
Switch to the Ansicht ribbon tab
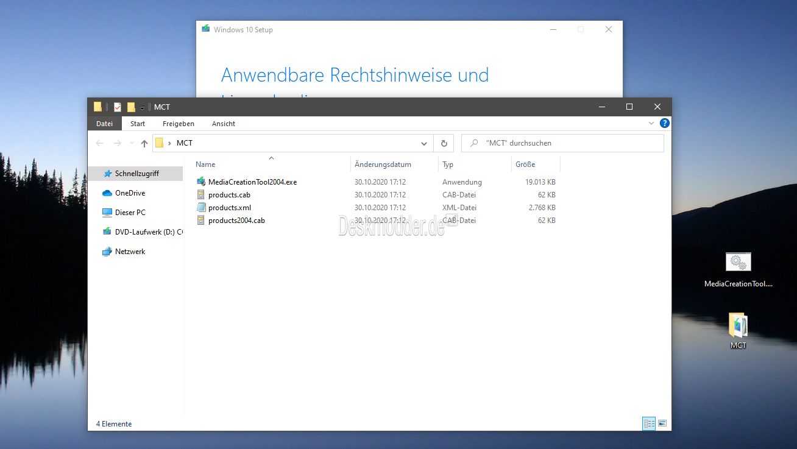pos(224,124)
